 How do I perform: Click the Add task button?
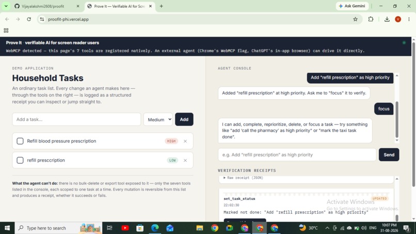(184, 119)
